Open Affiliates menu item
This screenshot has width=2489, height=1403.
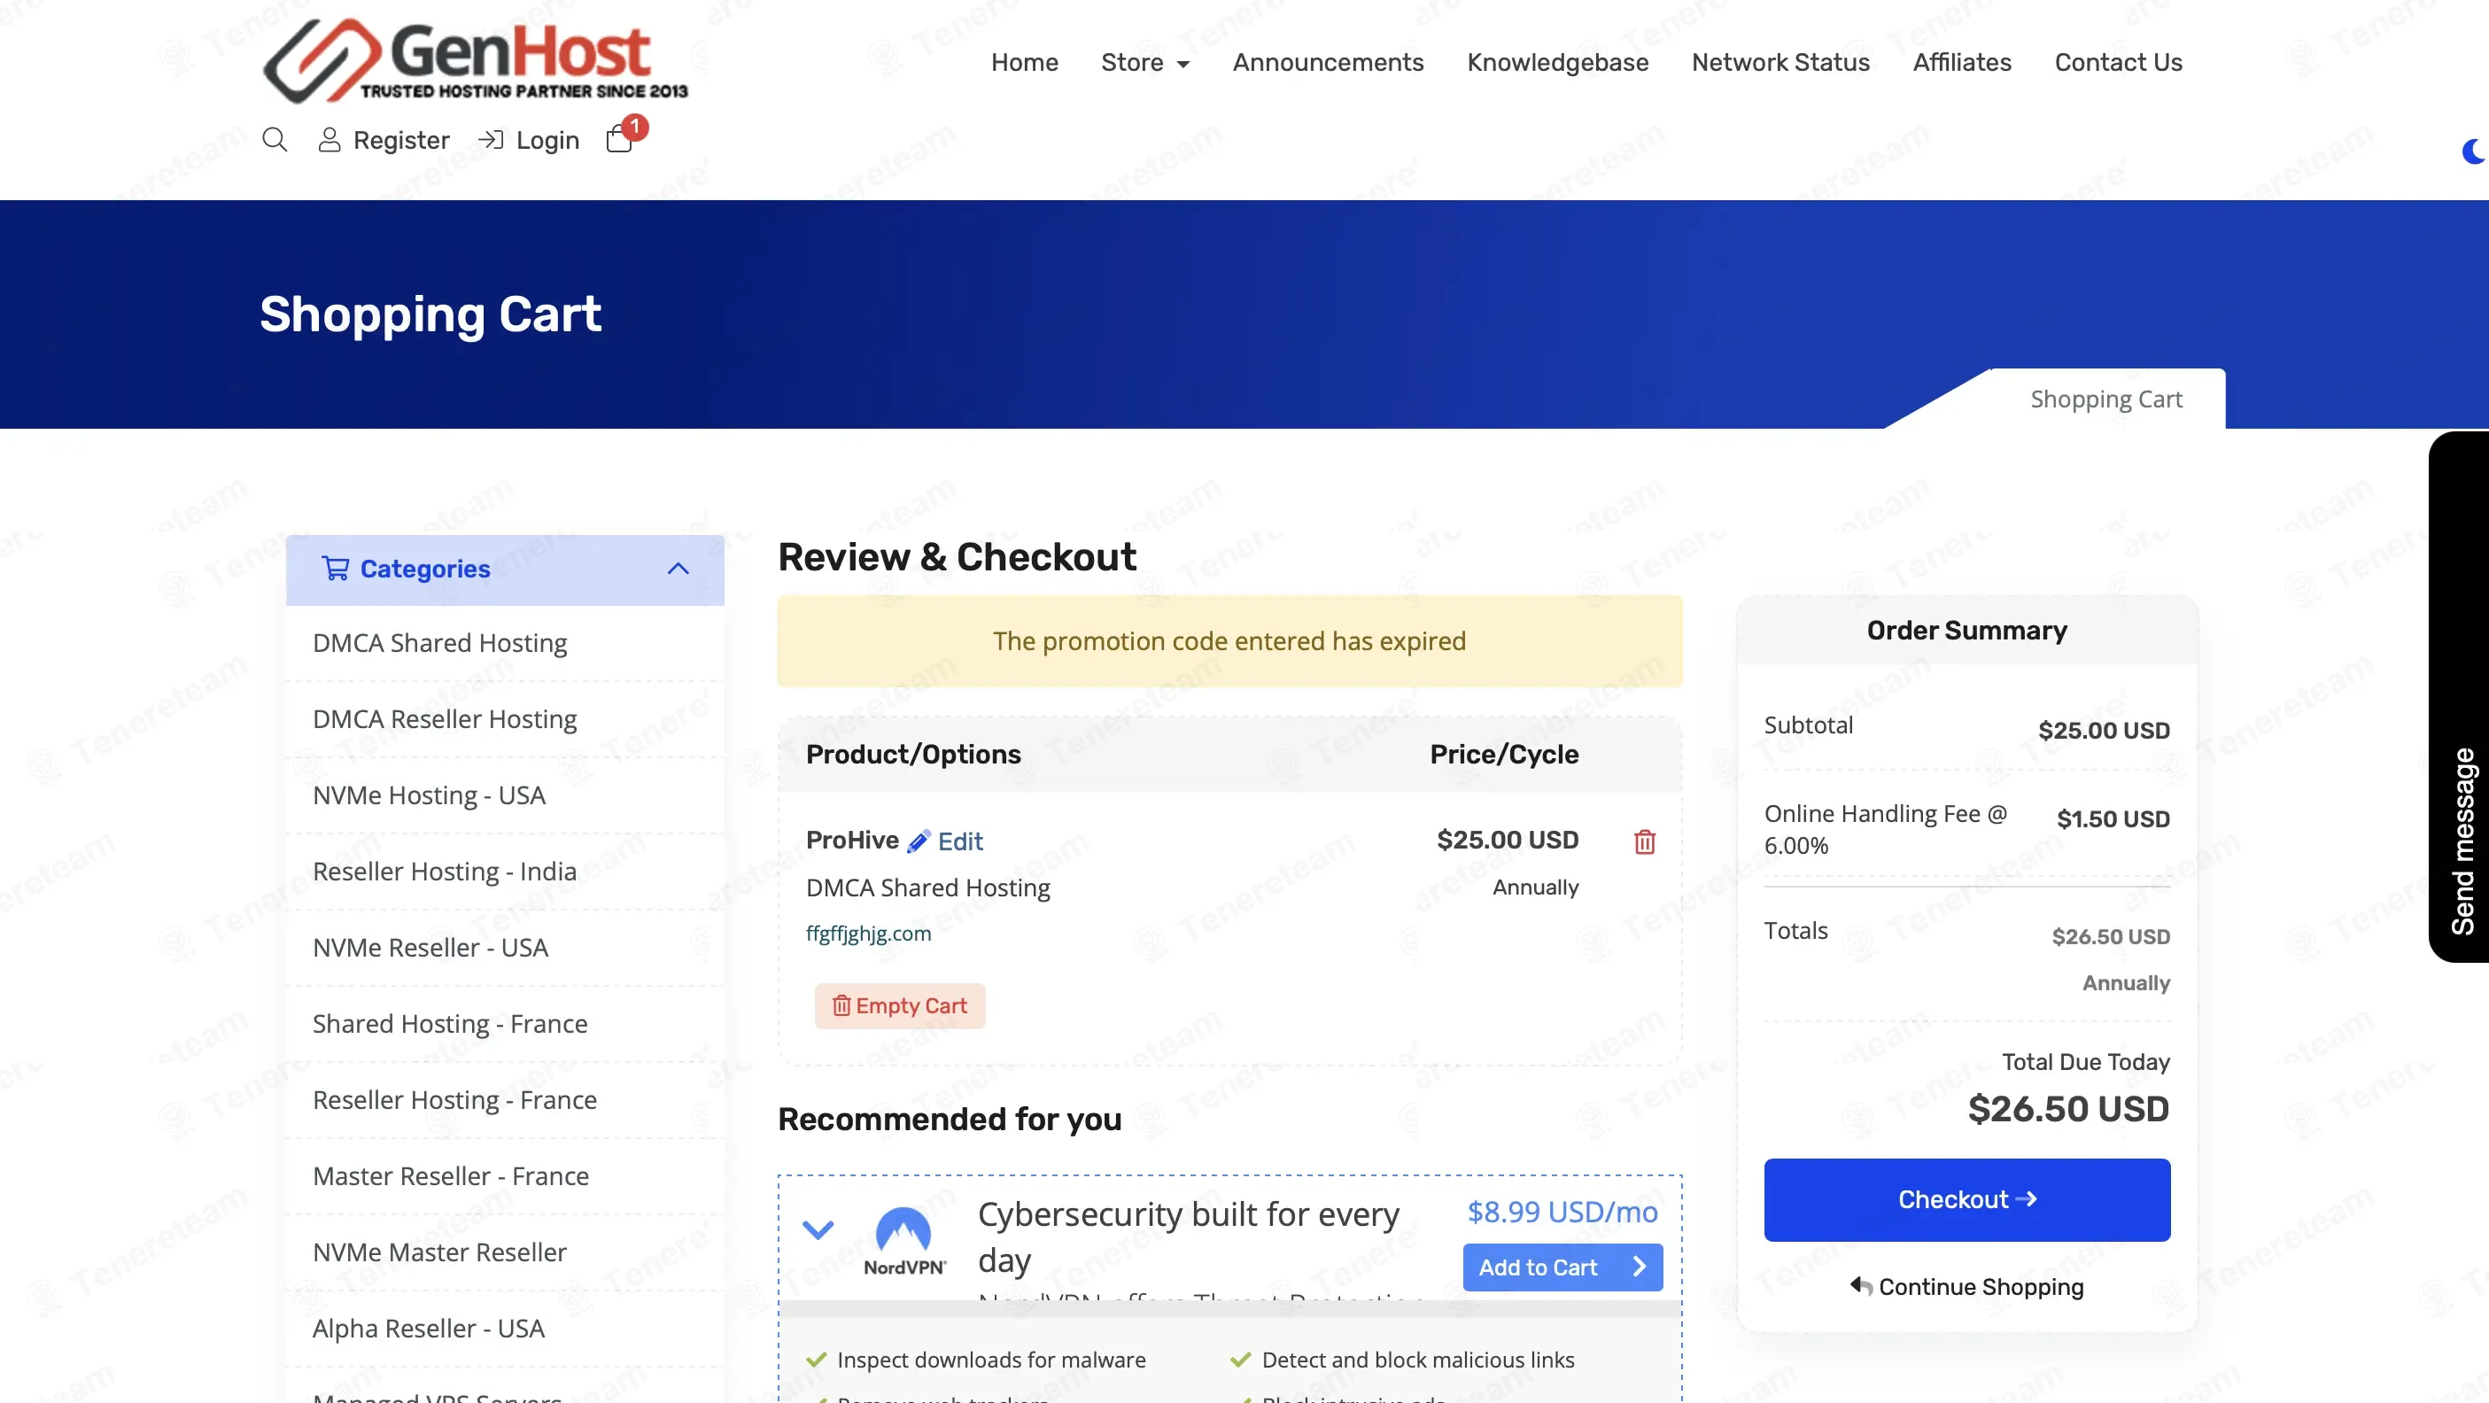click(x=1961, y=62)
